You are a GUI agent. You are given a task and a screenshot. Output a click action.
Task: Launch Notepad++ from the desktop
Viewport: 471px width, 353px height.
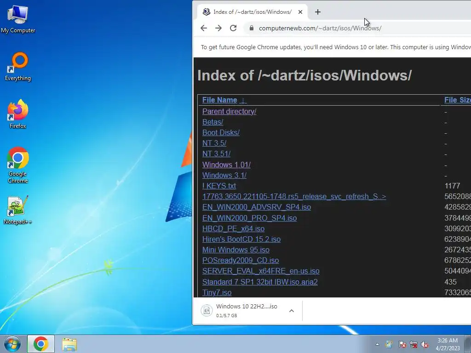[x=18, y=210]
